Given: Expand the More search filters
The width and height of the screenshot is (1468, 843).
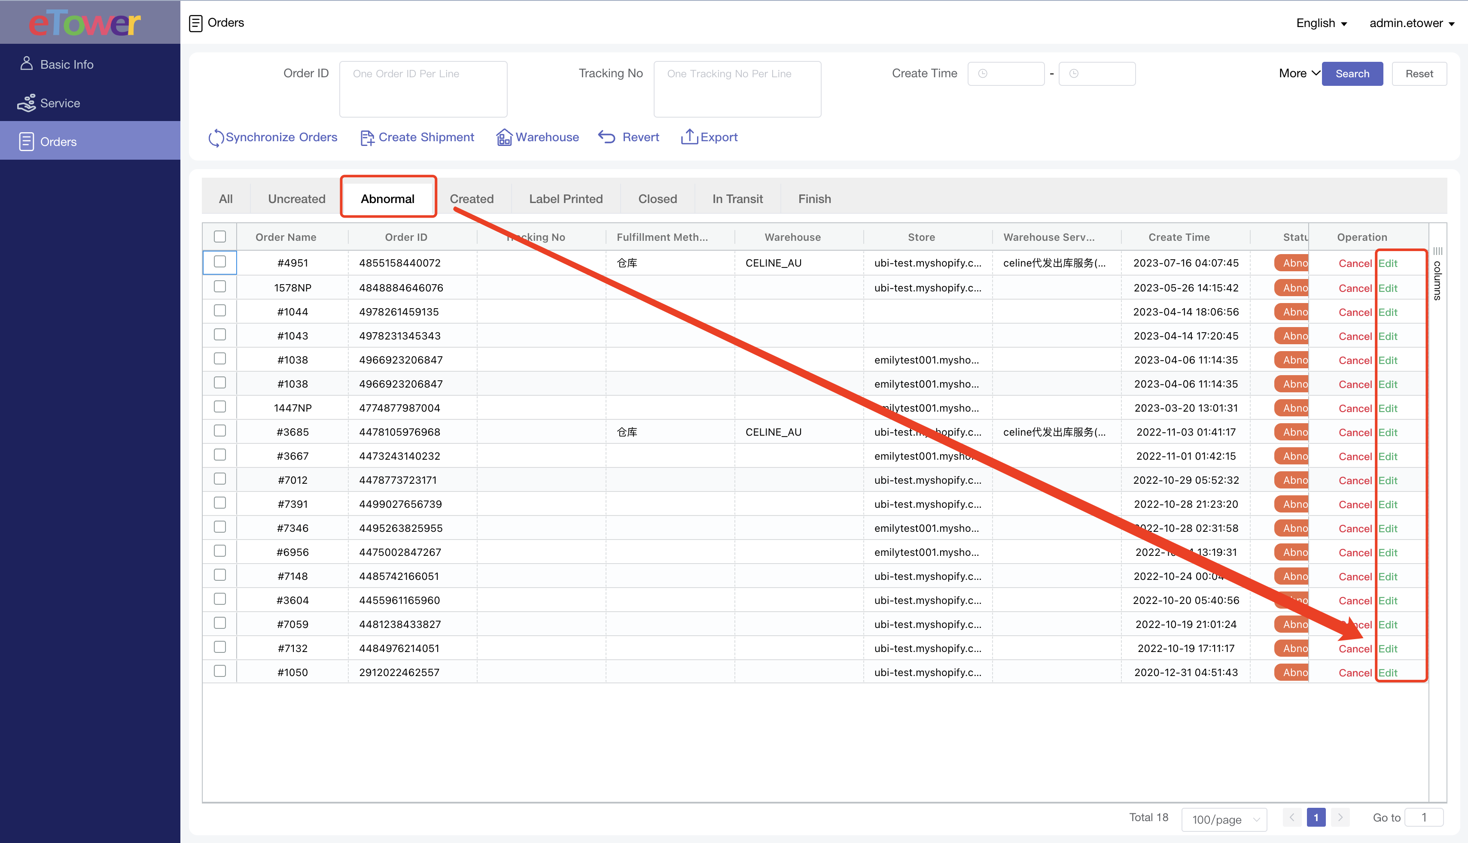Looking at the screenshot, I should pyautogui.click(x=1299, y=73).
